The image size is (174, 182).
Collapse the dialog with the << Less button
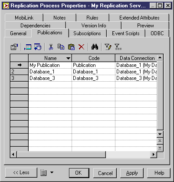tap(21, 172)
